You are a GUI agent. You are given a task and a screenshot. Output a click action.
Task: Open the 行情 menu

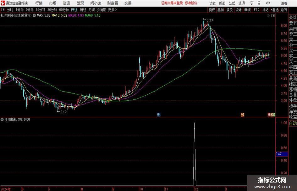[x=39, y=3]
